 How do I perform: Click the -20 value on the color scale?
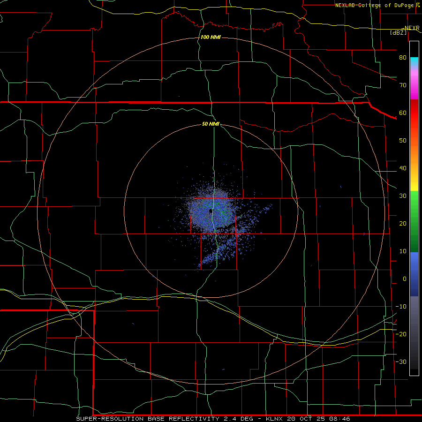click(401, 334)
